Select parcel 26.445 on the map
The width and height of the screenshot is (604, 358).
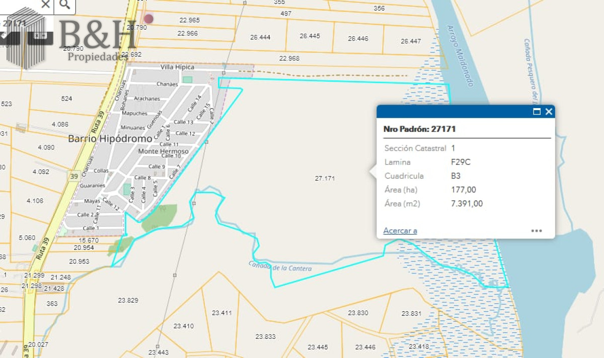310,36
